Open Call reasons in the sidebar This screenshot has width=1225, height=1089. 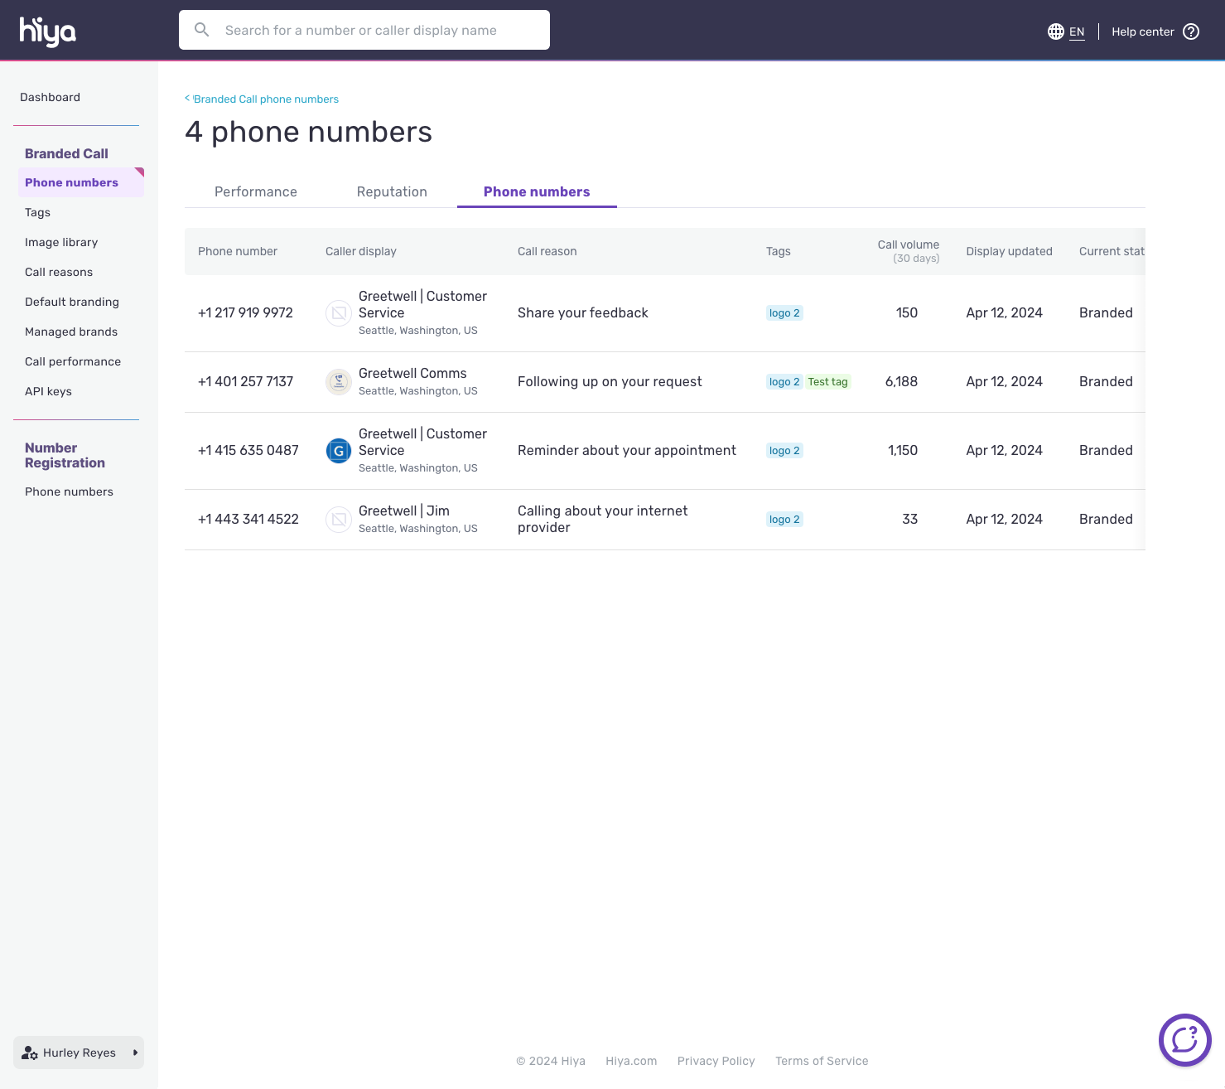pos(59,272)
